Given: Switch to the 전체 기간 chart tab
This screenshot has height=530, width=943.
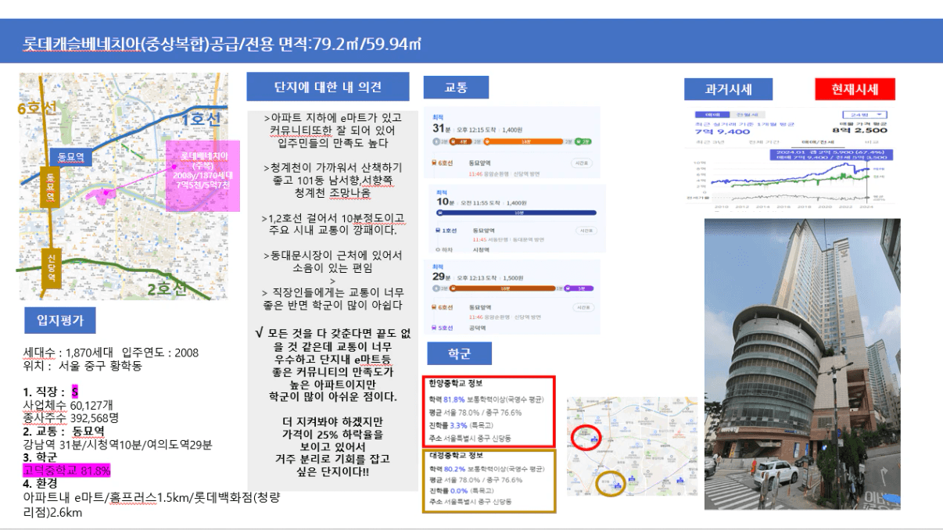Looking at the screenshot, I should (764, 142).
